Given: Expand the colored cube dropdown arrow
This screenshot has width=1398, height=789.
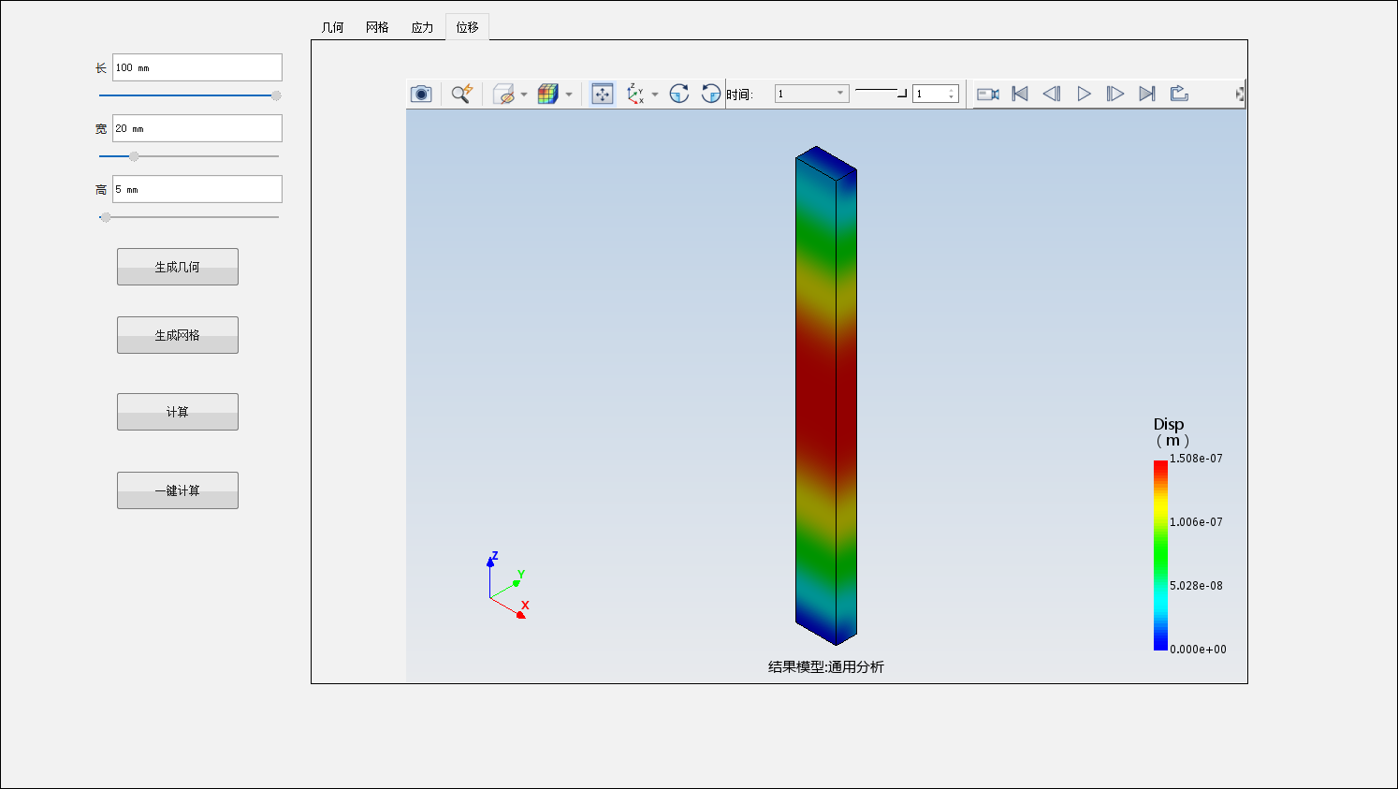Looking at the screenshot, I should pyautogui.click(x=569, y=94).
